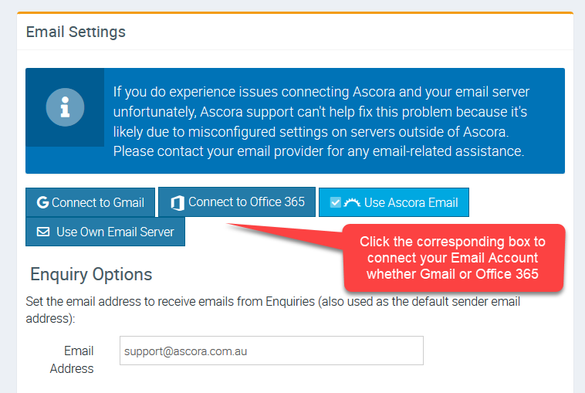Click the Email Settings panel heading
This screenshot has height=393, width=585.
pyautogui.click(x=76, y=32)
